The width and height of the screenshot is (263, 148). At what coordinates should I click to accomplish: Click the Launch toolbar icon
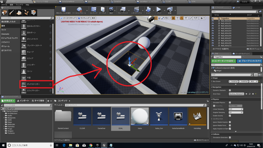pos(170,10)
